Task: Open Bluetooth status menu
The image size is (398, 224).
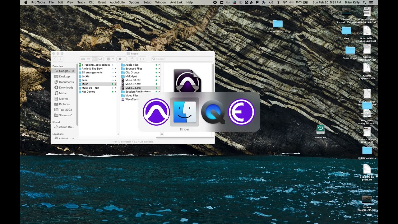Action: 278,2
